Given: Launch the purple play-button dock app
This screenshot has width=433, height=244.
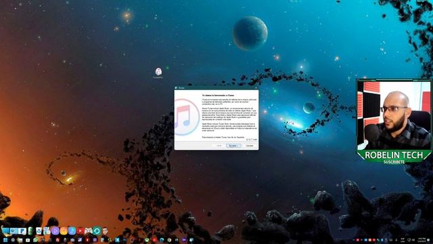Looking at the screenshot, I should [x=55, y=230].
